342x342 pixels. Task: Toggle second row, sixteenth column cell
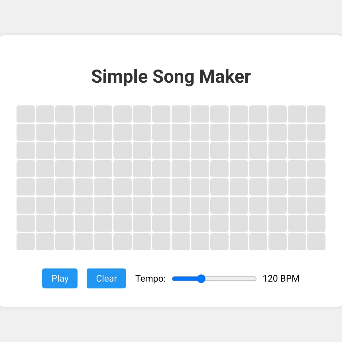316,132
